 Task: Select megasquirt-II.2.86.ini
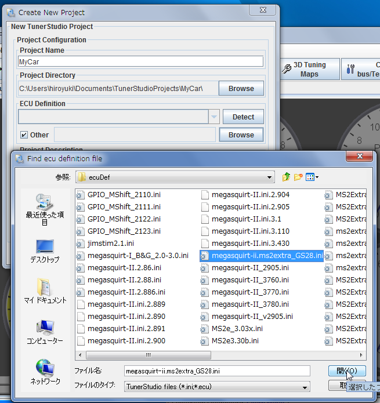(x=124, y=268)
